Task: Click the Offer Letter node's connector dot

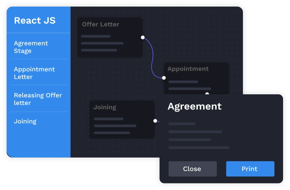Action: click(x=143, y=37)
